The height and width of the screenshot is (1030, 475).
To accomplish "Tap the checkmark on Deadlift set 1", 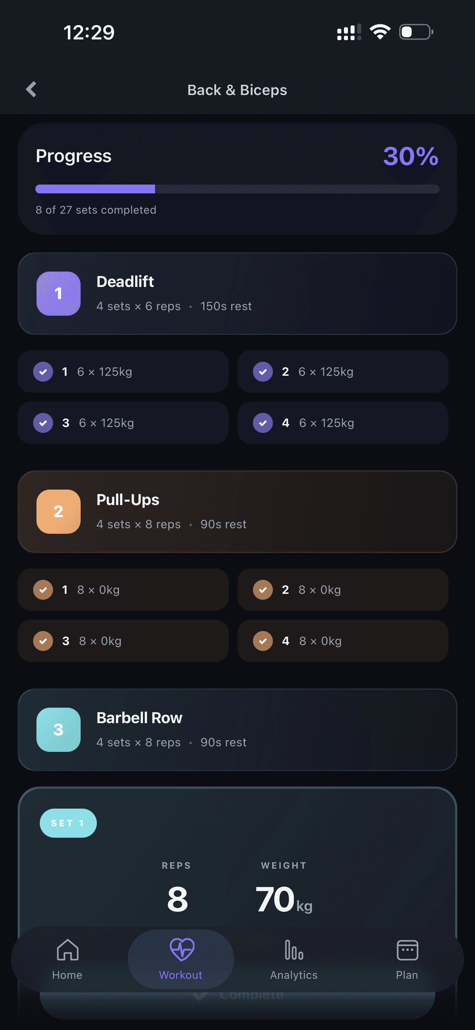I will tap(43, 371).
